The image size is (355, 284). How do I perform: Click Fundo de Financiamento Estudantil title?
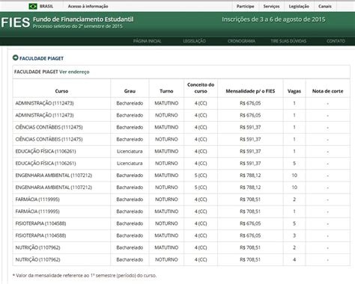click(83, 19)
